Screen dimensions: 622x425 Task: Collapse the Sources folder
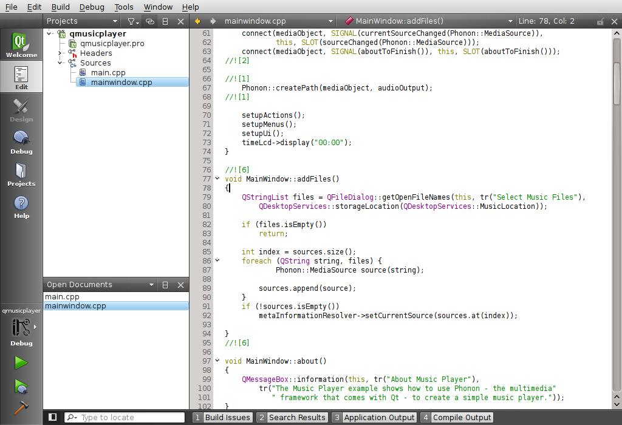(x=60, y=63)
